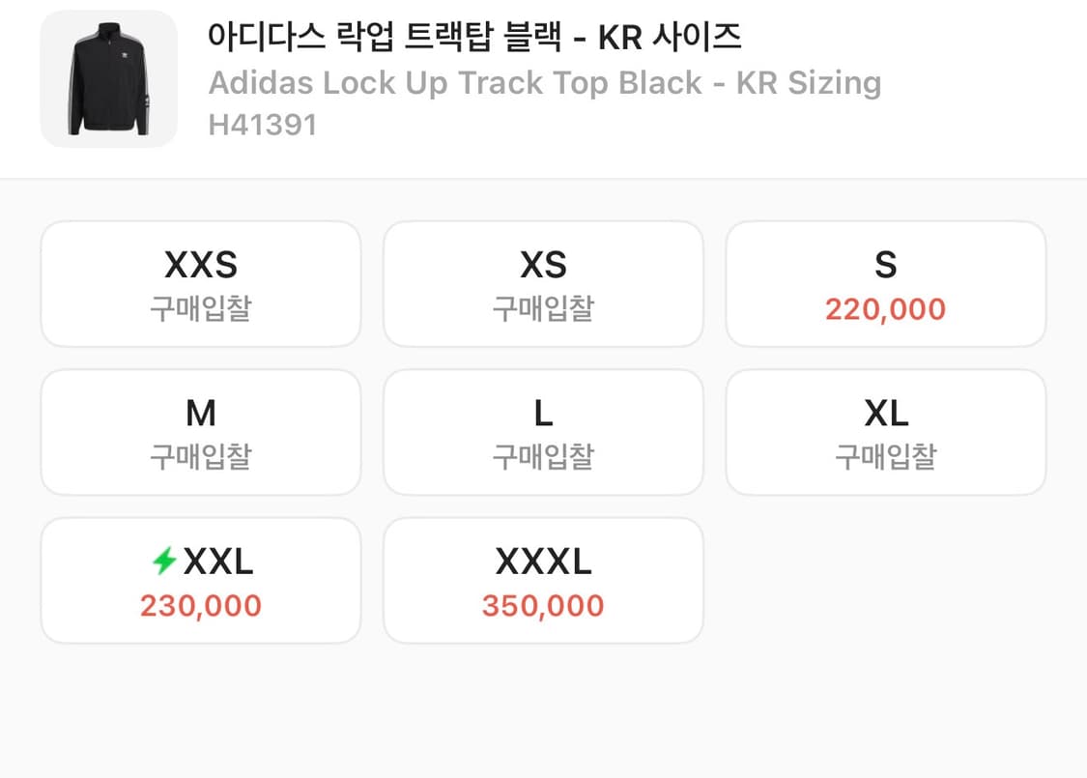Click the lightning bolt icon on XXL size
This screenshot has width=1087, height=778.
click(166, 561)
